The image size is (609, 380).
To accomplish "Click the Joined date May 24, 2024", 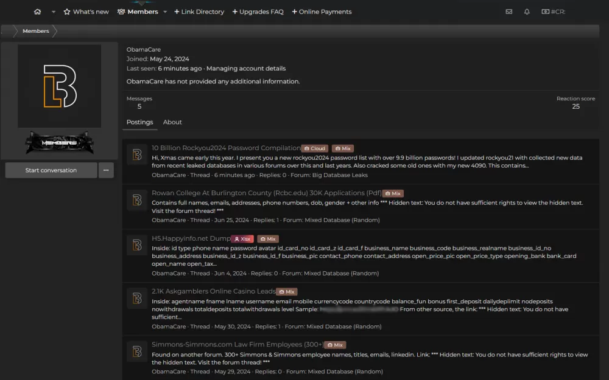I will point(169,59).
